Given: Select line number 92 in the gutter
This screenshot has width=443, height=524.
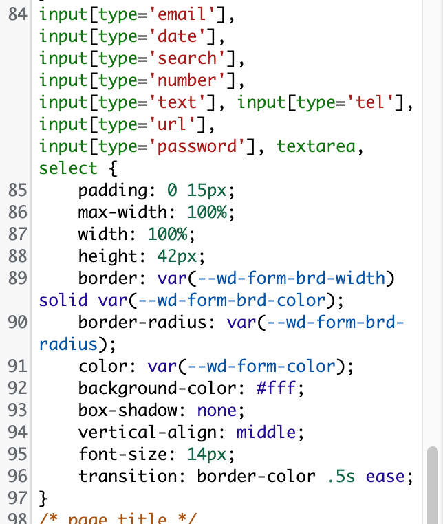Looking at the screenshot, I should 18,389.
